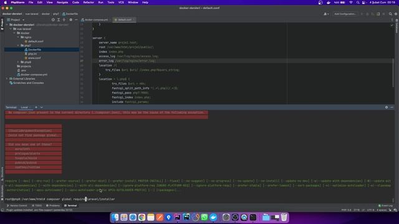Expand the php8 folder
Screen dimensions: 399x224
(x=18, y=62)
